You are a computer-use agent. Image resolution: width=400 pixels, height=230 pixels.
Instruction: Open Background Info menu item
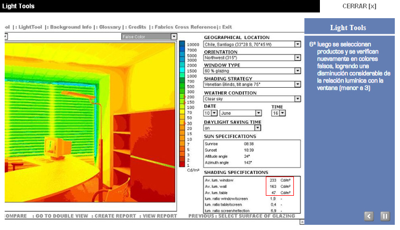(x=71, y=27)
